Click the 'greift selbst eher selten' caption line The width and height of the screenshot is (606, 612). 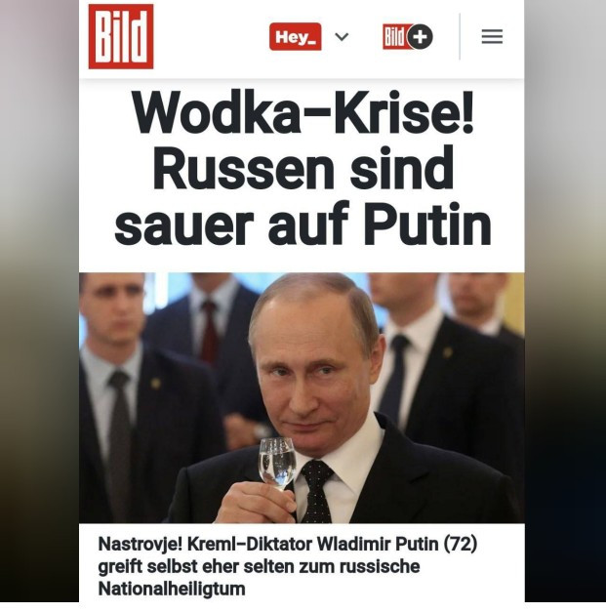[259, 566]
